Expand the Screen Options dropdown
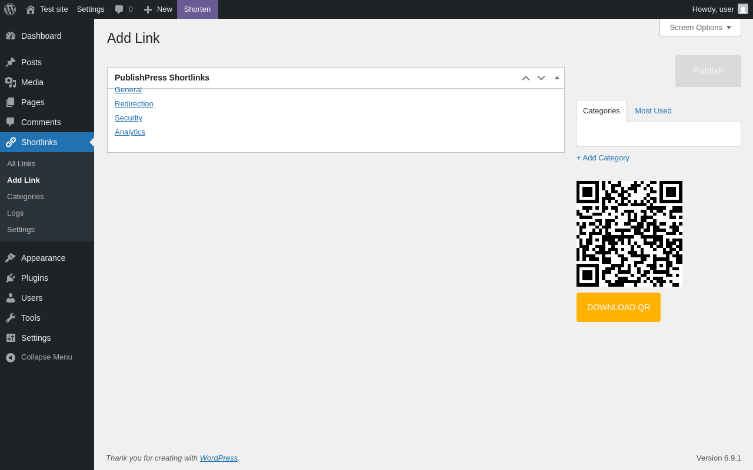The image size is (753, 470). (x=700, y=27)
